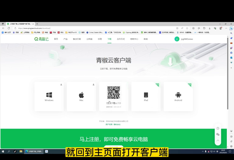Open the 京东 bookmark
This screenshot has width=234, height=160.
click(x=61, y=32)
